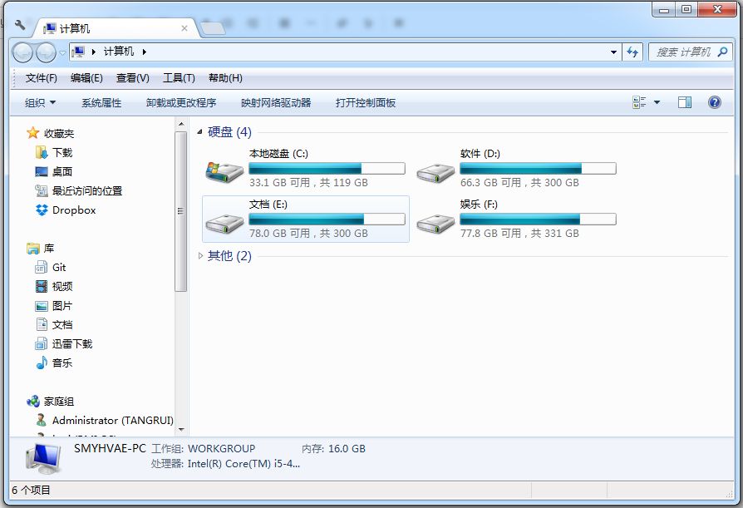Viewport: 743px width, 508px height.
Task: Click 内存: 16.0 GB in details pane
Action: tap(333, 449)
